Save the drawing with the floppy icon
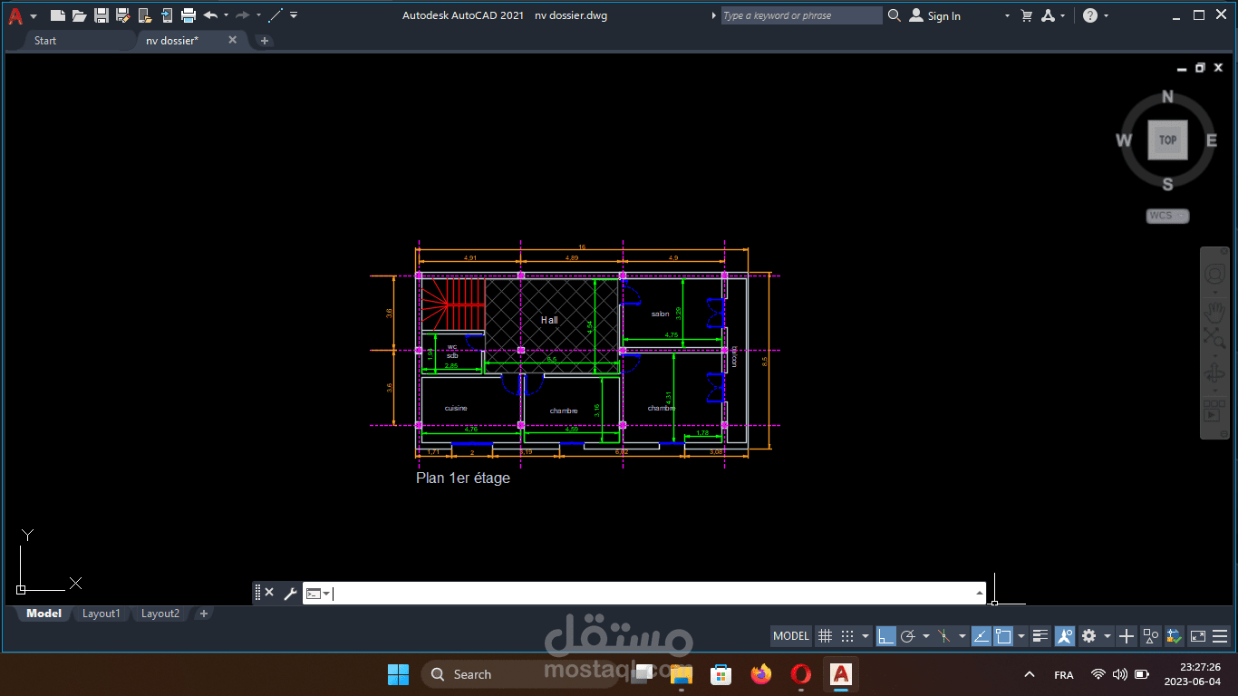The height and width of the screenshot is (696, 1238). tap(102, 15)
